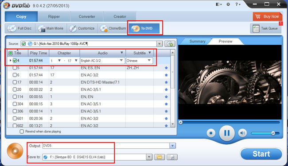Click the DVDFab mascot logo
Image resolution: width=288 pixels, height=166 pixels.
7,5
